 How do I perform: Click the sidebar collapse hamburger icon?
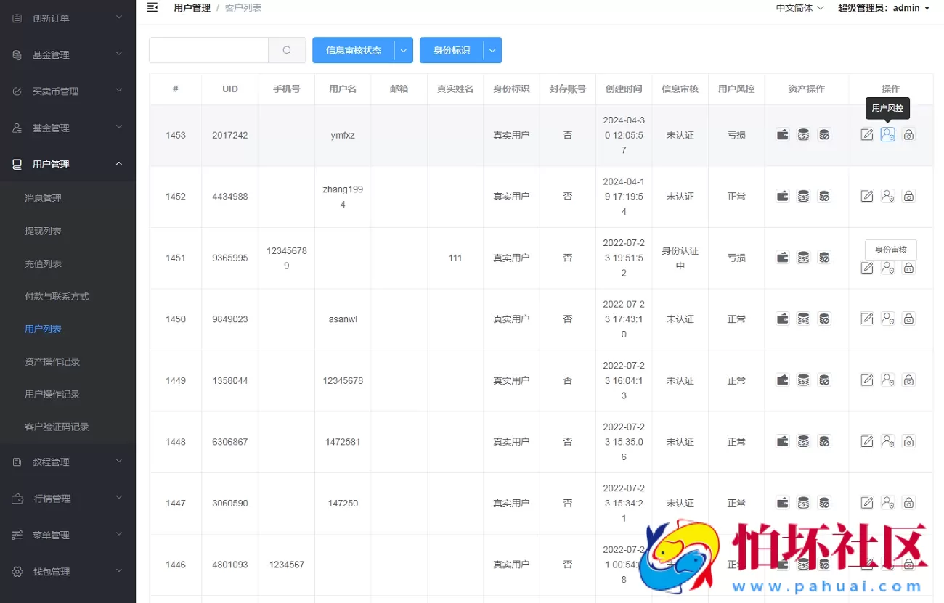[152, 7]
